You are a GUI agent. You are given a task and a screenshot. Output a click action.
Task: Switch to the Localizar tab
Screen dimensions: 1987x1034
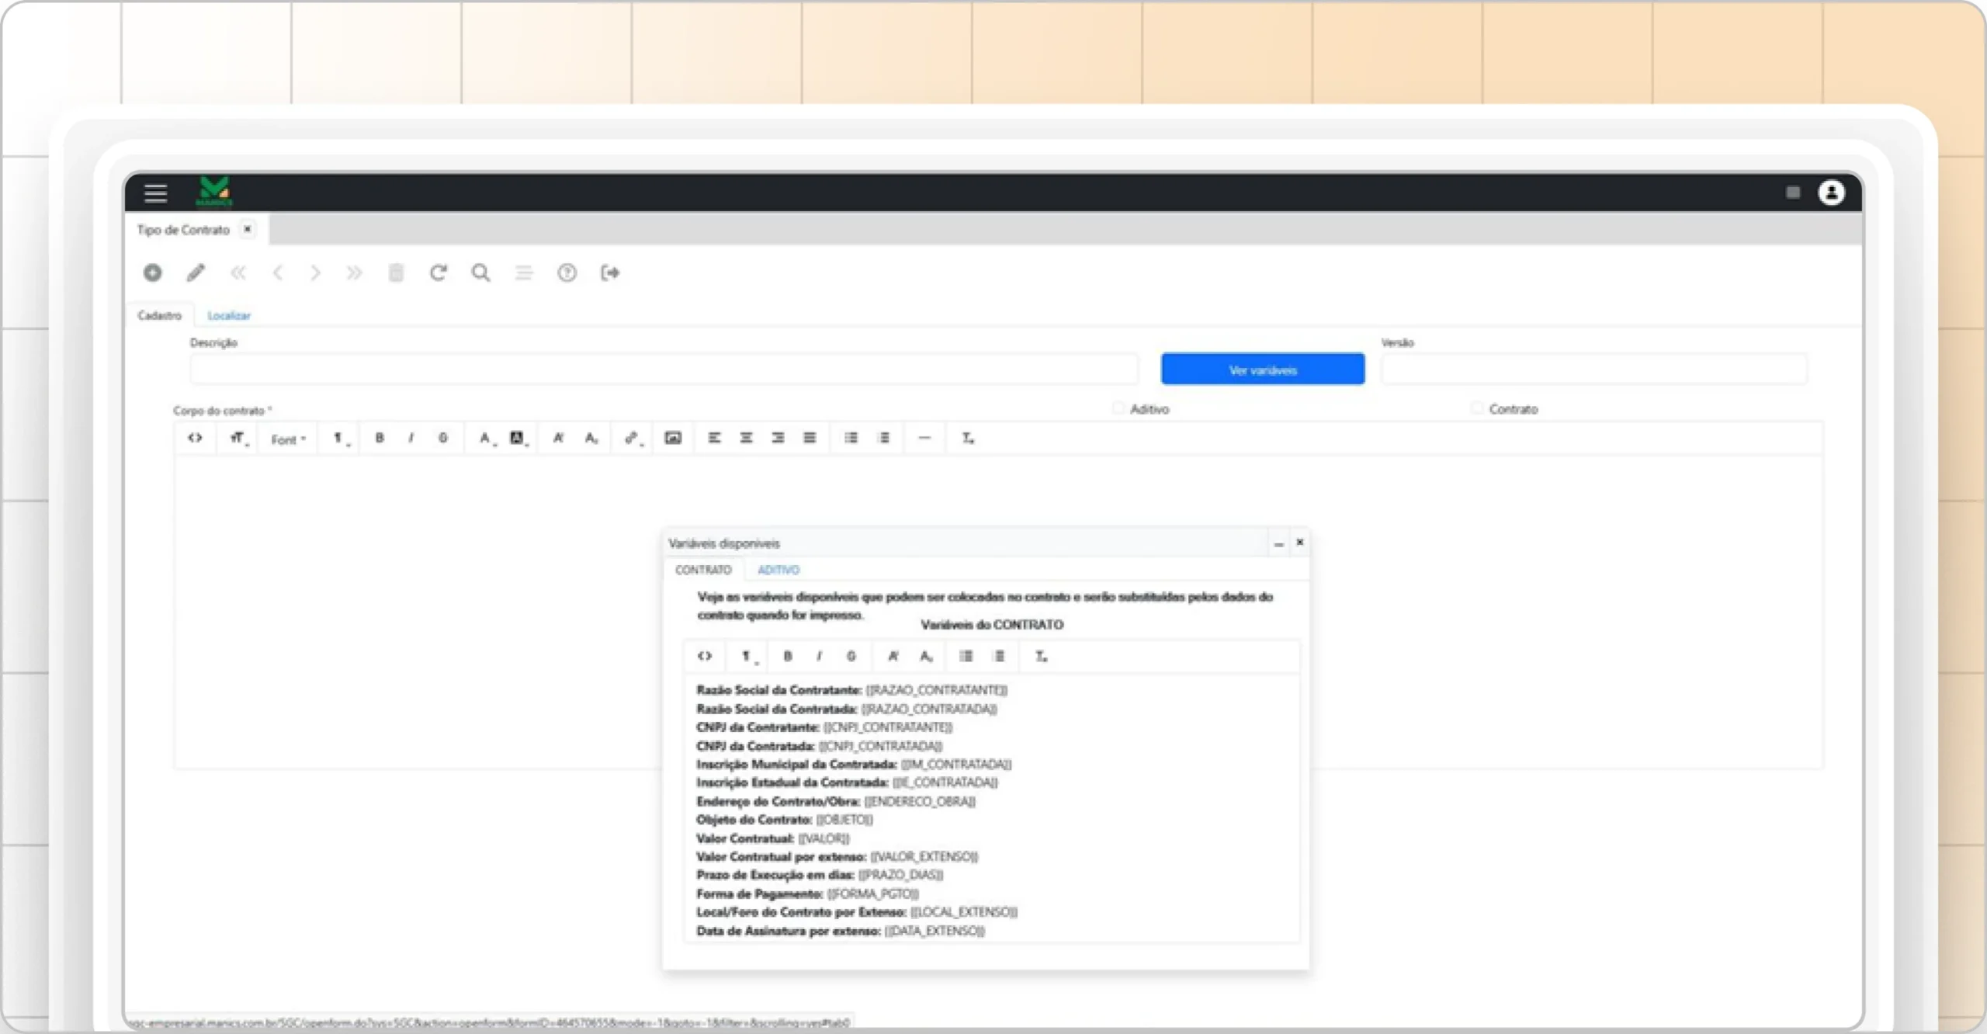tap(229, 315)
